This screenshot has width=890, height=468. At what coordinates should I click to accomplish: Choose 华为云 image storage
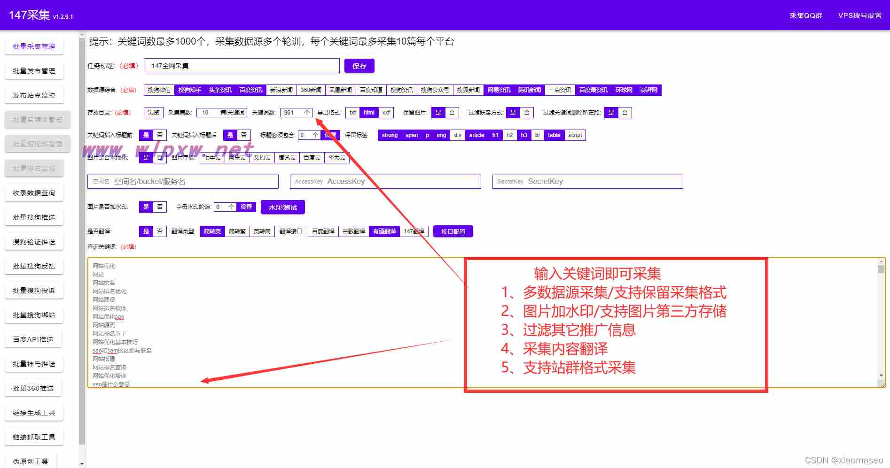click(x=337, y=158)
